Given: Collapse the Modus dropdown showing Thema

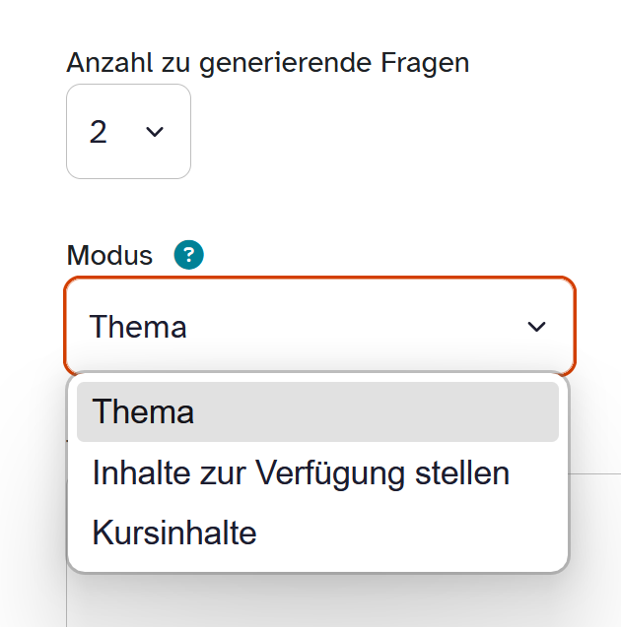Looking at the screenshot, I should 319,327.
